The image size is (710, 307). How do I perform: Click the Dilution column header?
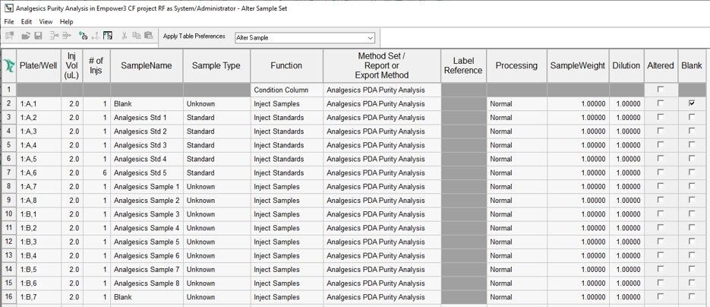626,65
